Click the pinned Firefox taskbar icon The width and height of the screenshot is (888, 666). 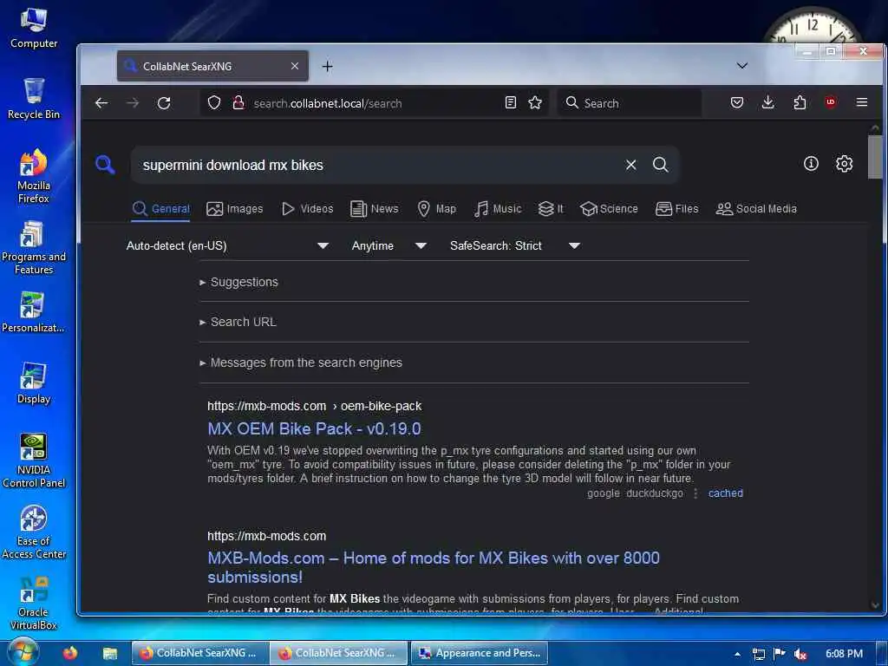70,653
